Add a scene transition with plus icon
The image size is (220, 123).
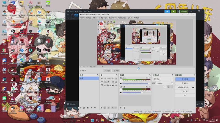coord(165,87)
